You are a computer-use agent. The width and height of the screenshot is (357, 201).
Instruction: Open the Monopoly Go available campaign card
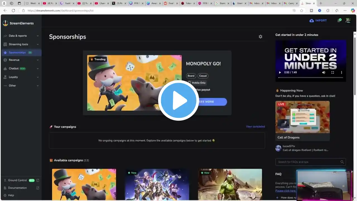click(x=84, y=185)
